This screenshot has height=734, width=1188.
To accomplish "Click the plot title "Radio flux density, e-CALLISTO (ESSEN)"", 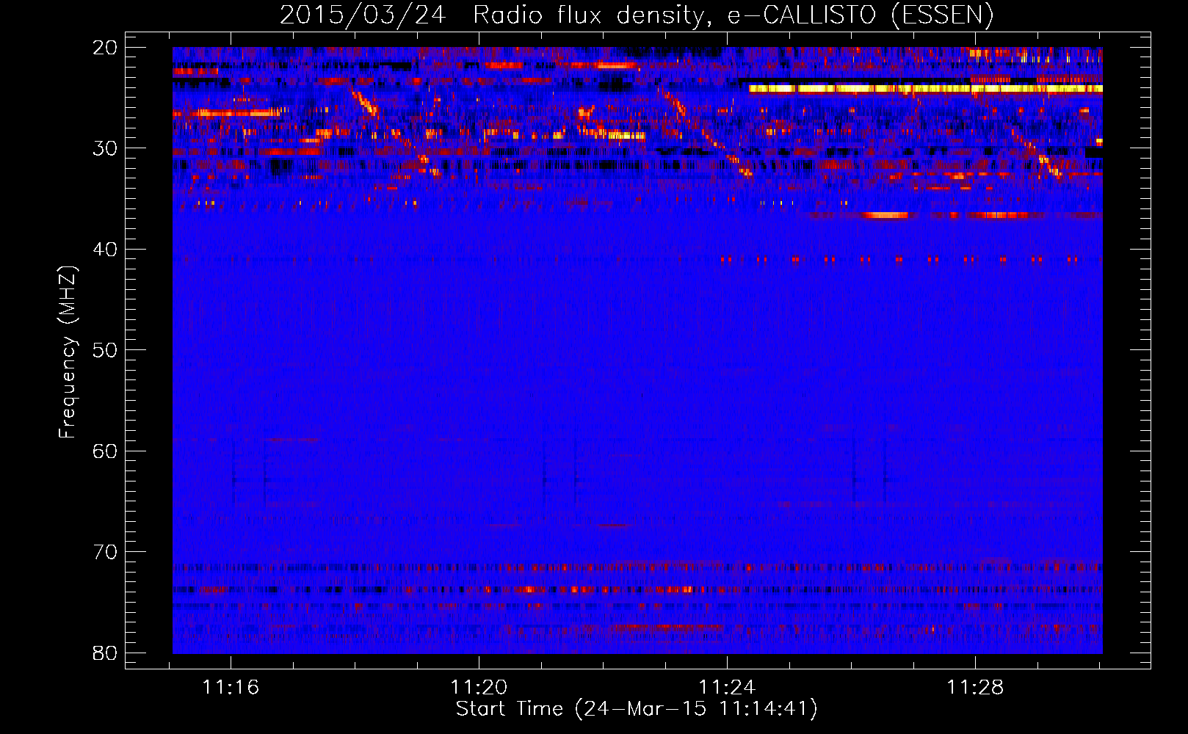I will (734, 15).
